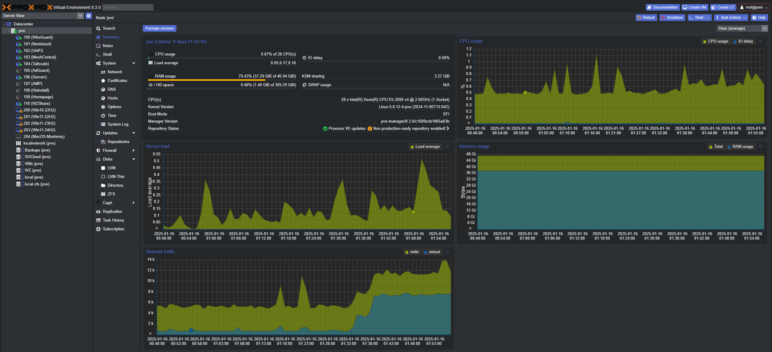Toggle netout series in Network traffic legend
772x352 pixels.
click(432, 252)
